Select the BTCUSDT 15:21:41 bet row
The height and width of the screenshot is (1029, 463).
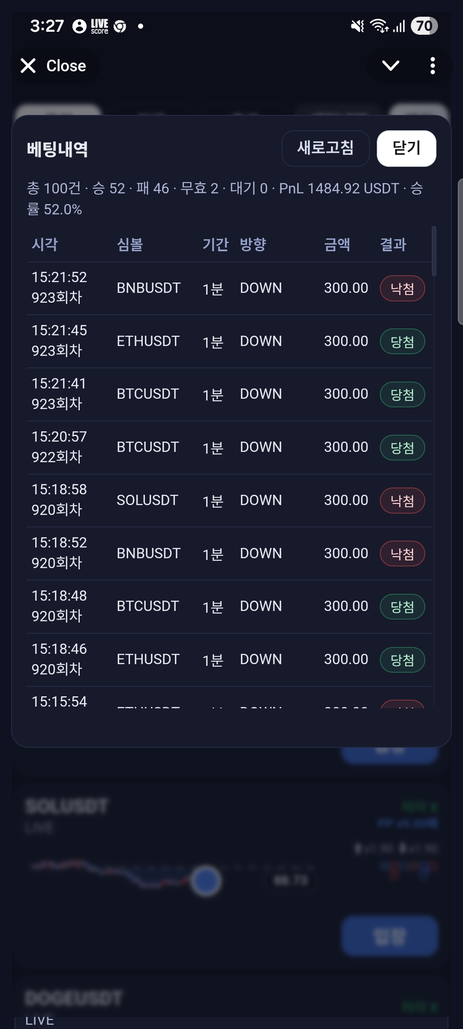click(229, 394)
